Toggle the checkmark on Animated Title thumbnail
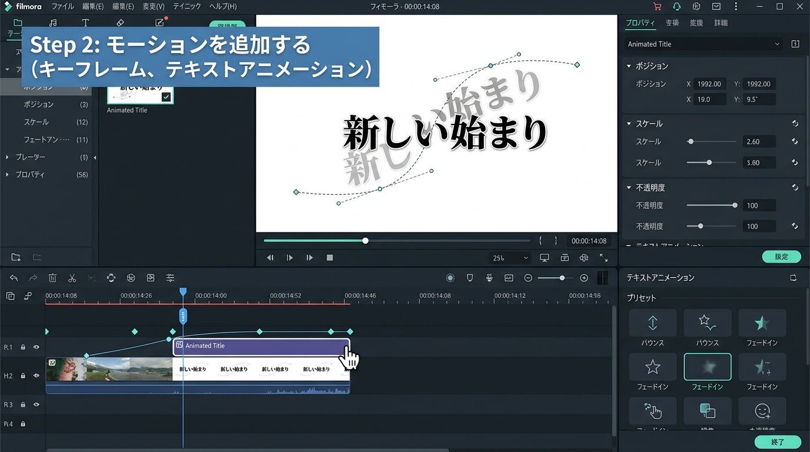This screenshot has width=810, height=452. coord(166,97)
